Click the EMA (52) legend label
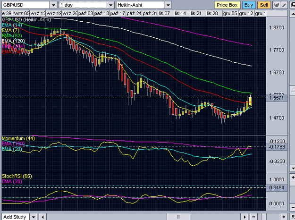 tap(12, 35)
